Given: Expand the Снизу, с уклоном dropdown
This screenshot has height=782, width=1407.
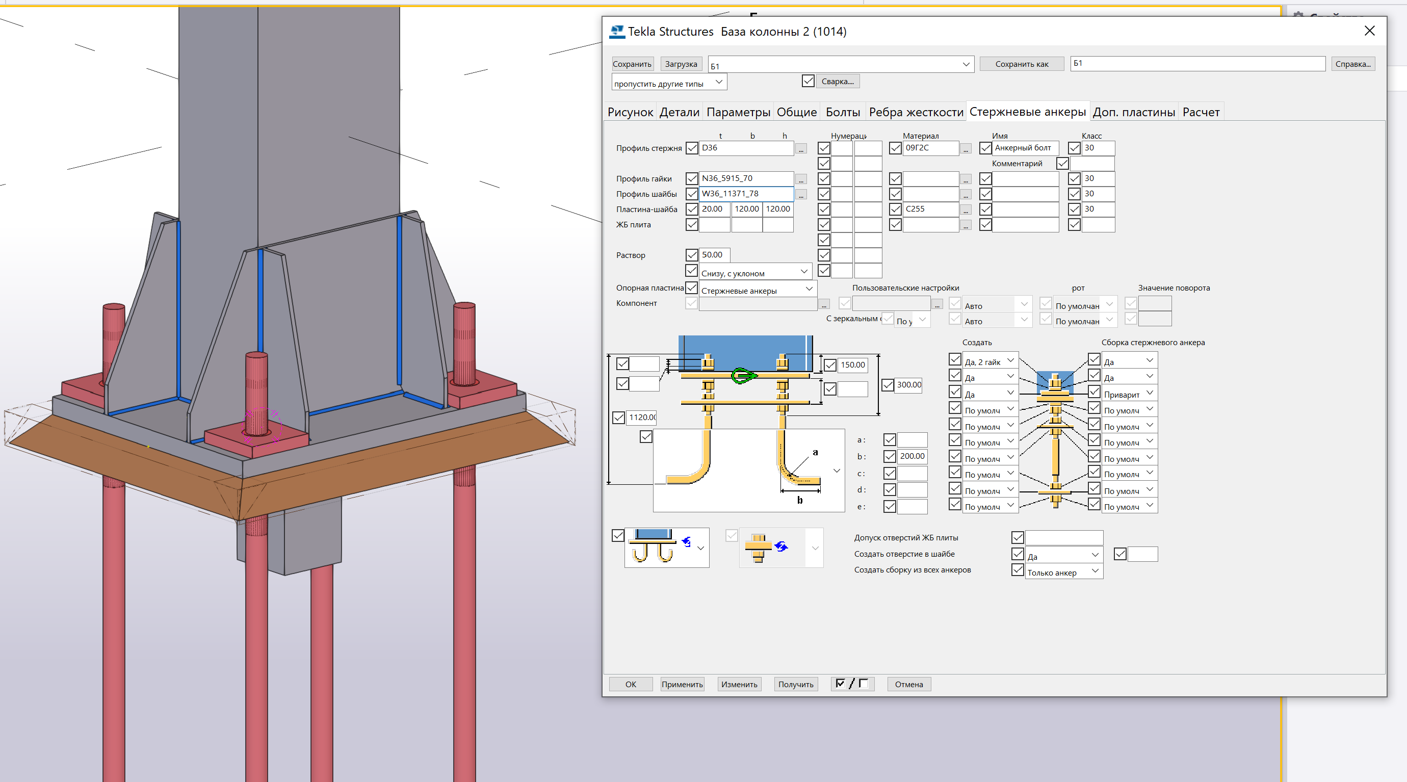Looking at the screenshot, I should pyautogui.click(x=803, y=271).
